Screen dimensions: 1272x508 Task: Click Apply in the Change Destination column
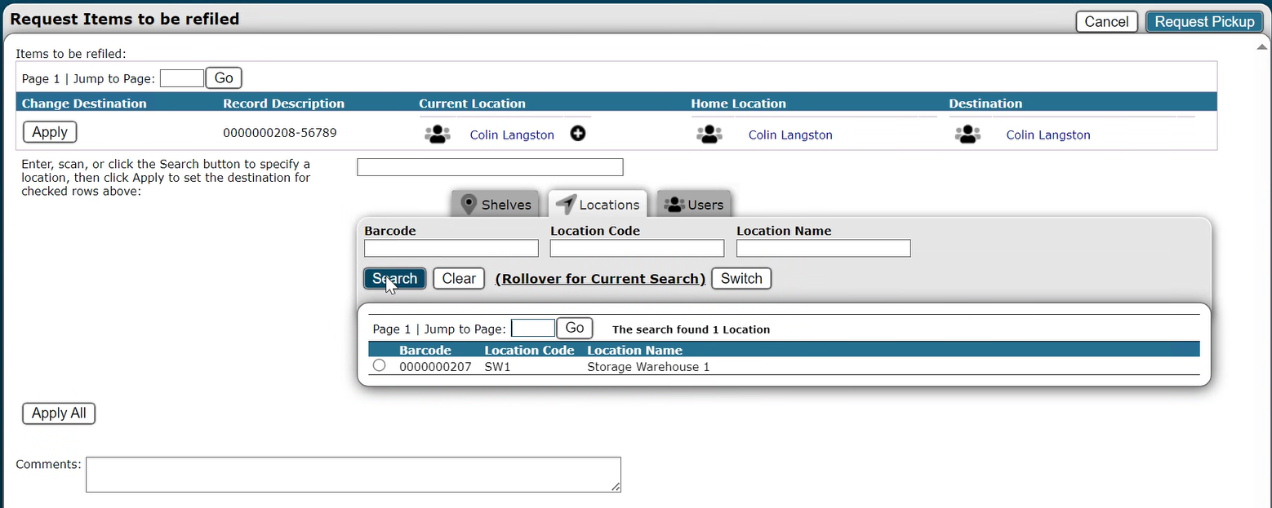(x=50, y=132)
